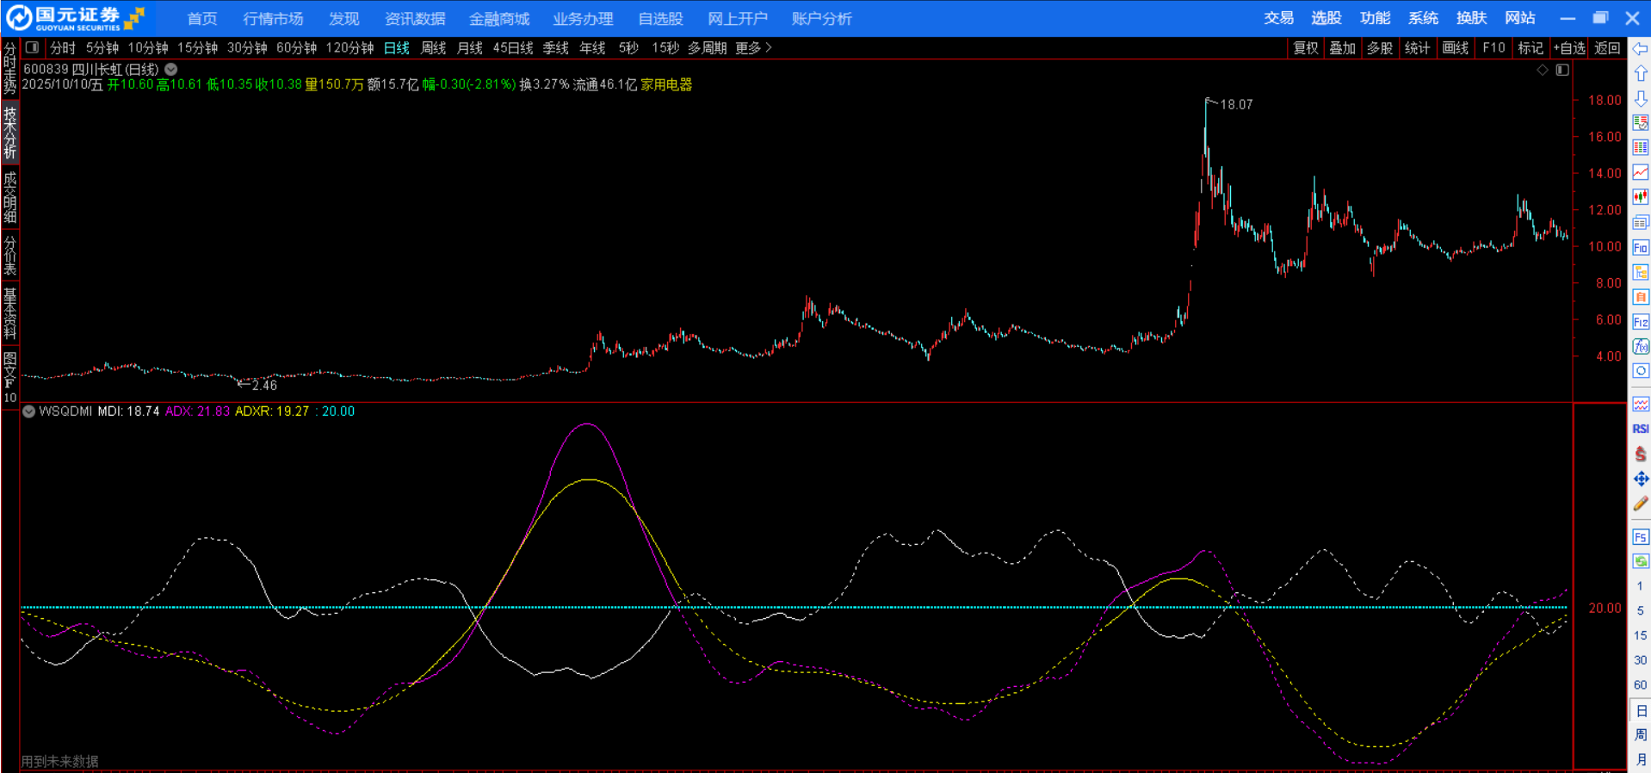Click the down arrow icon in right sidebar
Viewport: 1651px width, 773px height.
(x=1641, y=99)
